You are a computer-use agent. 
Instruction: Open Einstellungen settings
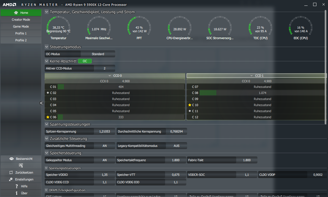tap(21, 179)
